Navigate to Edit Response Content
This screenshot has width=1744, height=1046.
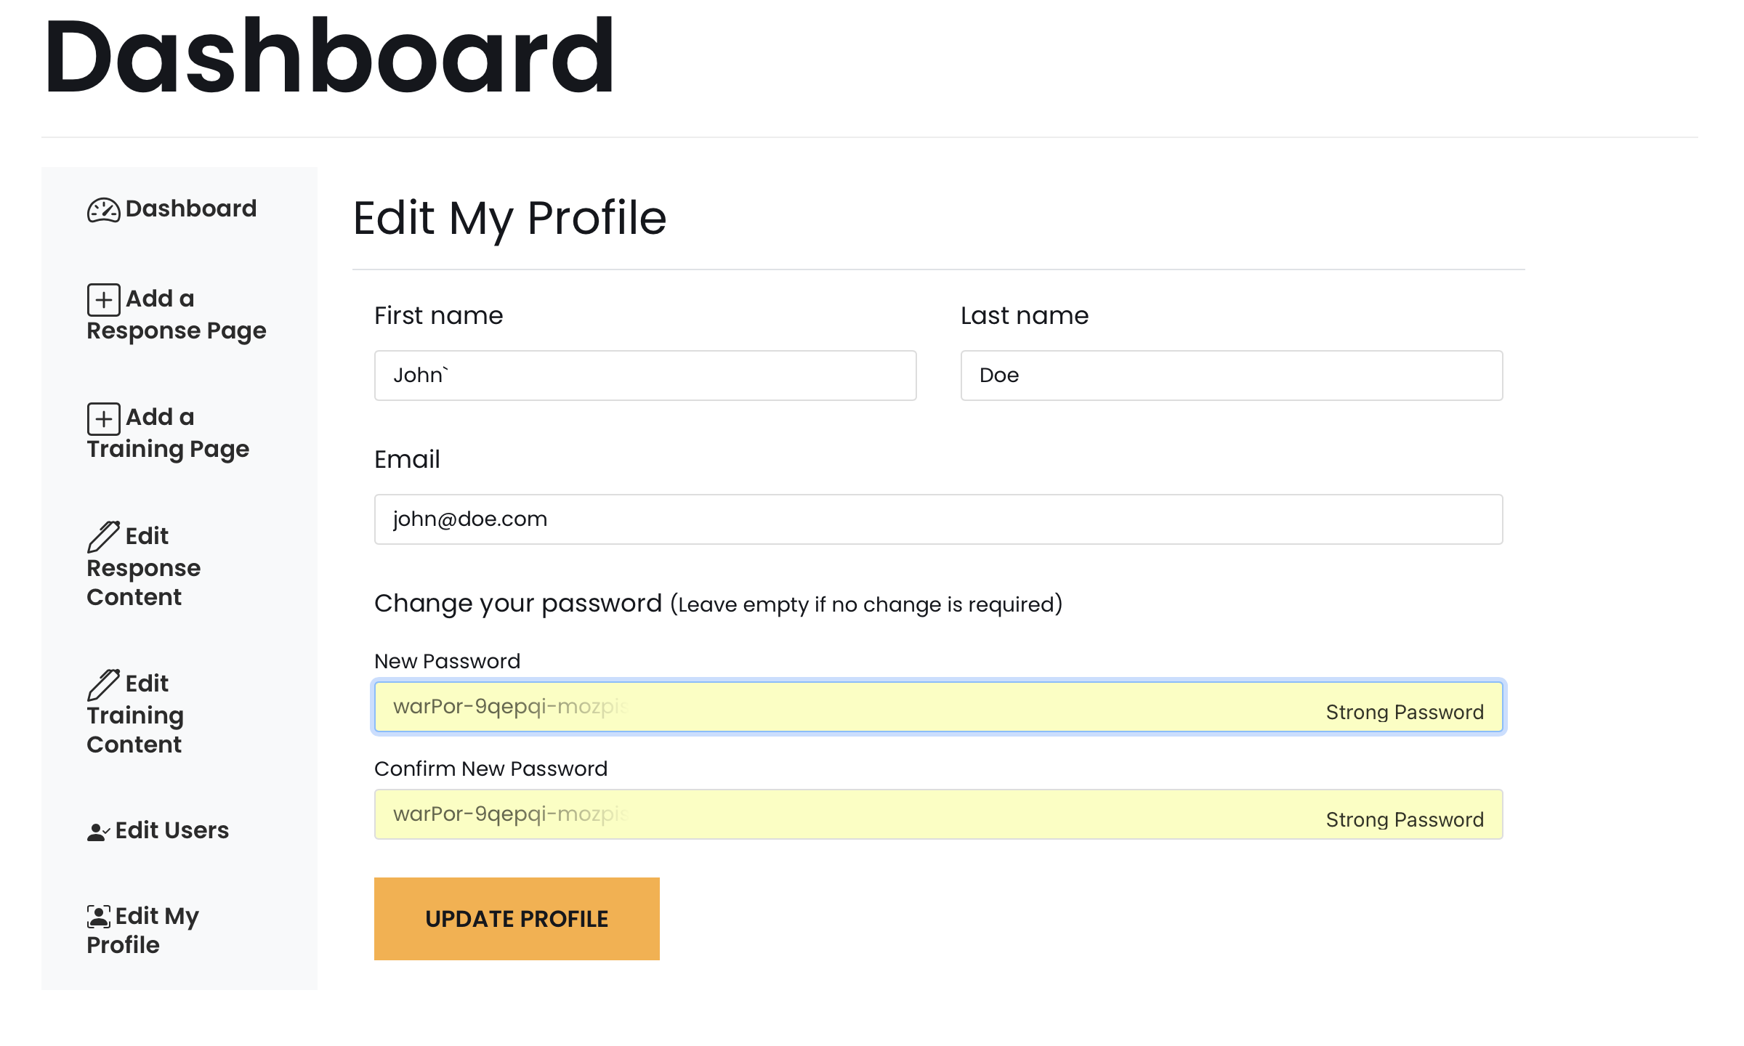point(144,567)
